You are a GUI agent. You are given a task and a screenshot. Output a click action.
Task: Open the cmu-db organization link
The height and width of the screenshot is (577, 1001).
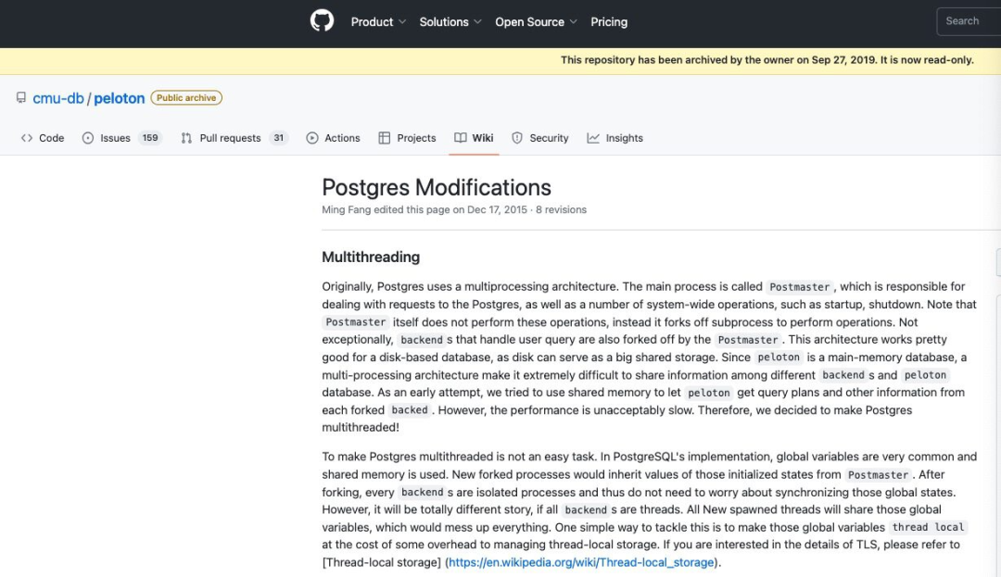pos(58,98)
